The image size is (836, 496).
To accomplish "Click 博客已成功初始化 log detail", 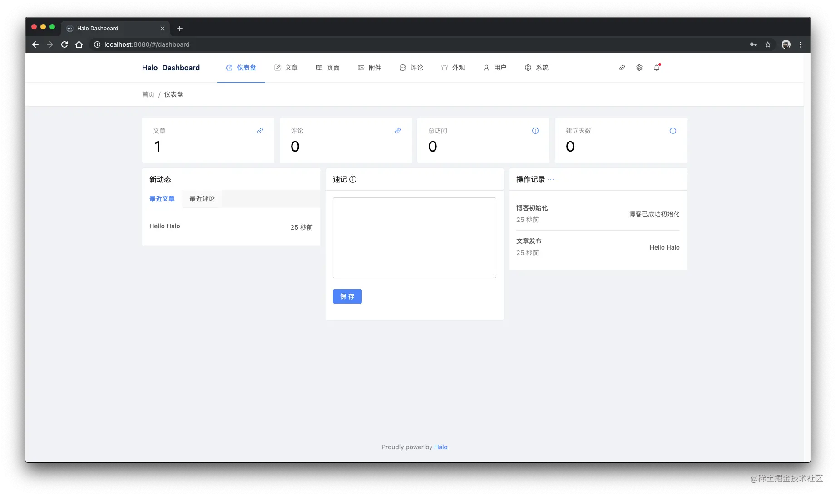I will [x=654, y=214].
